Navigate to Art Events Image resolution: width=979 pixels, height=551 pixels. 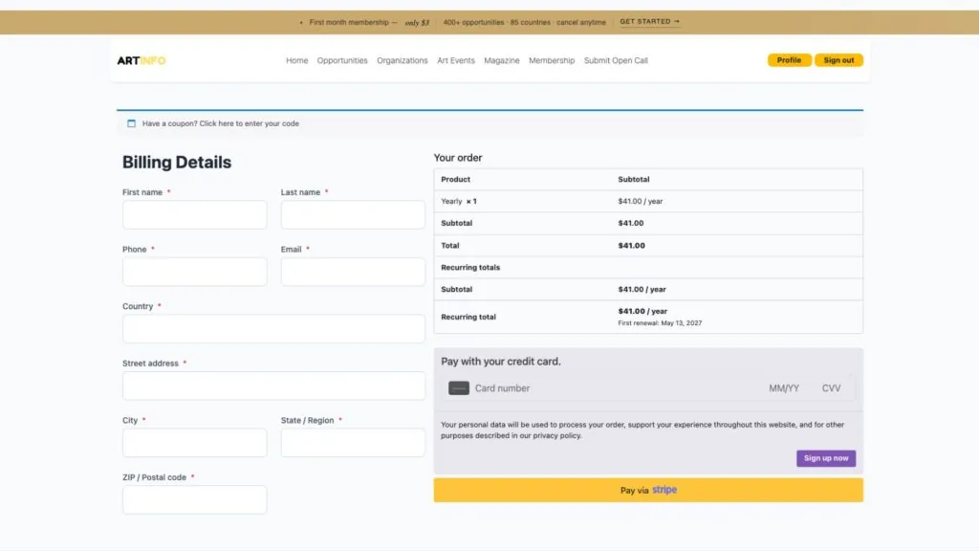pyautogui.click(x=456, y=60)
